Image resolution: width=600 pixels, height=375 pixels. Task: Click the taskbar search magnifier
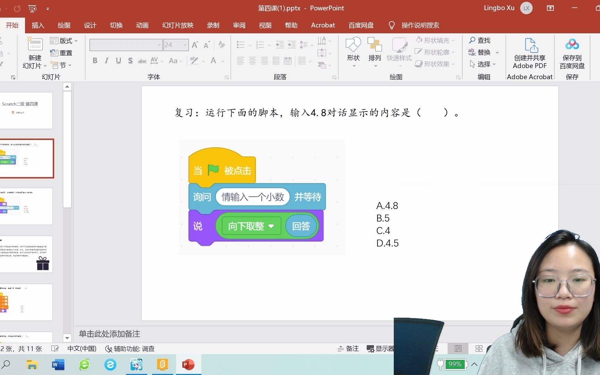pyautogui.click(x=6, y=365)
